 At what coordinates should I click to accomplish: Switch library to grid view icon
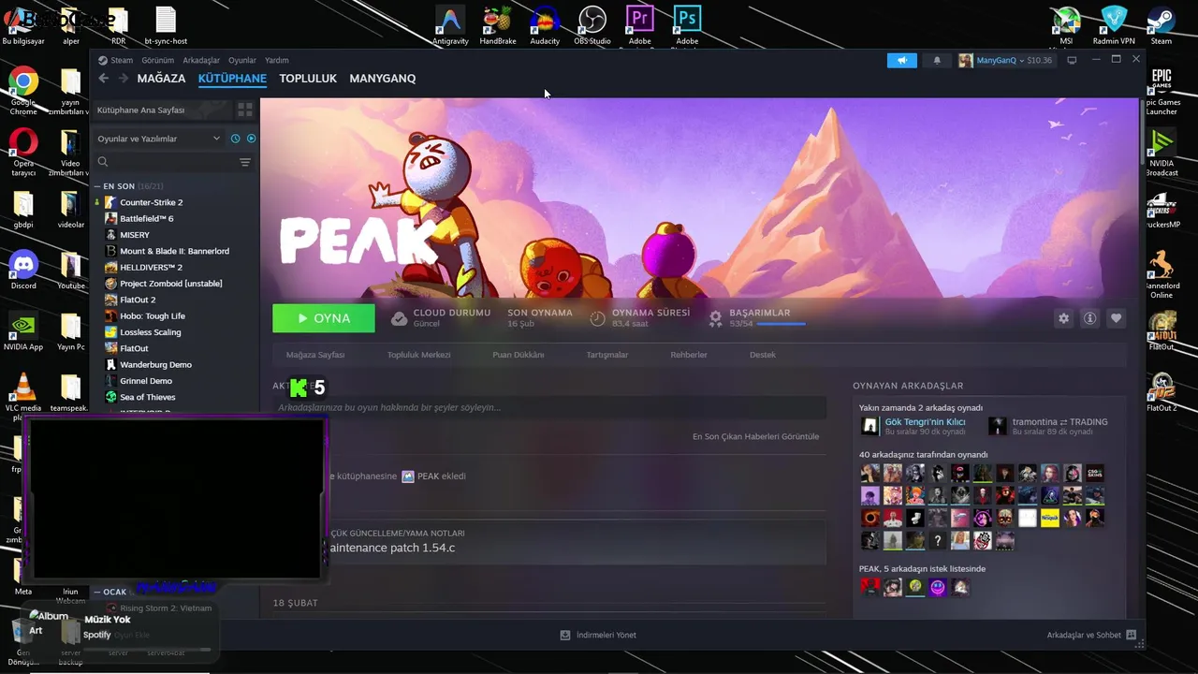[x=245, y=110]
